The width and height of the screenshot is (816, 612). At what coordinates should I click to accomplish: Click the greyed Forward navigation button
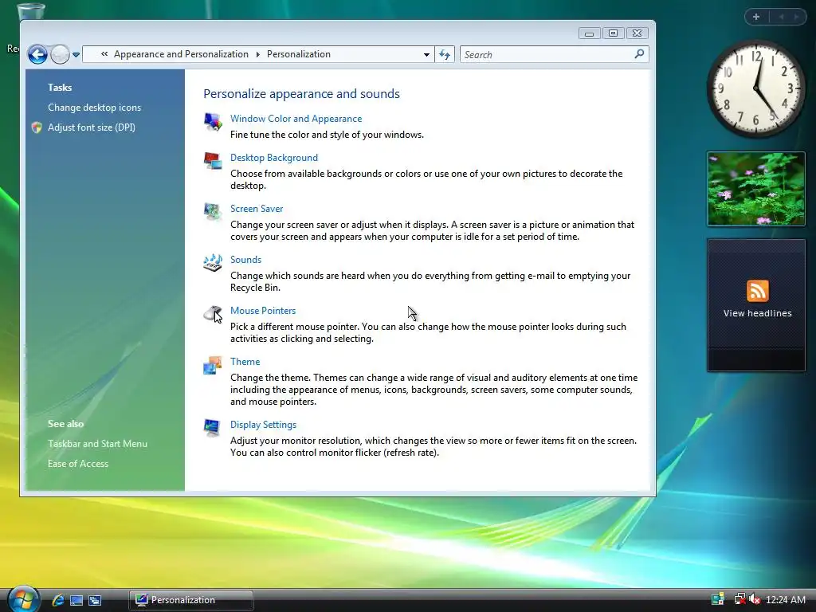coord(60,54)
